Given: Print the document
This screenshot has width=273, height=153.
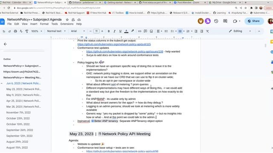Looking at the screenshot, I should tap(15, 31).
